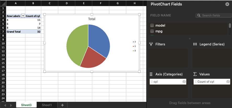Click the Filters funnel icon
The height and width of the screenshot is (108, 232).
[151, 44]
